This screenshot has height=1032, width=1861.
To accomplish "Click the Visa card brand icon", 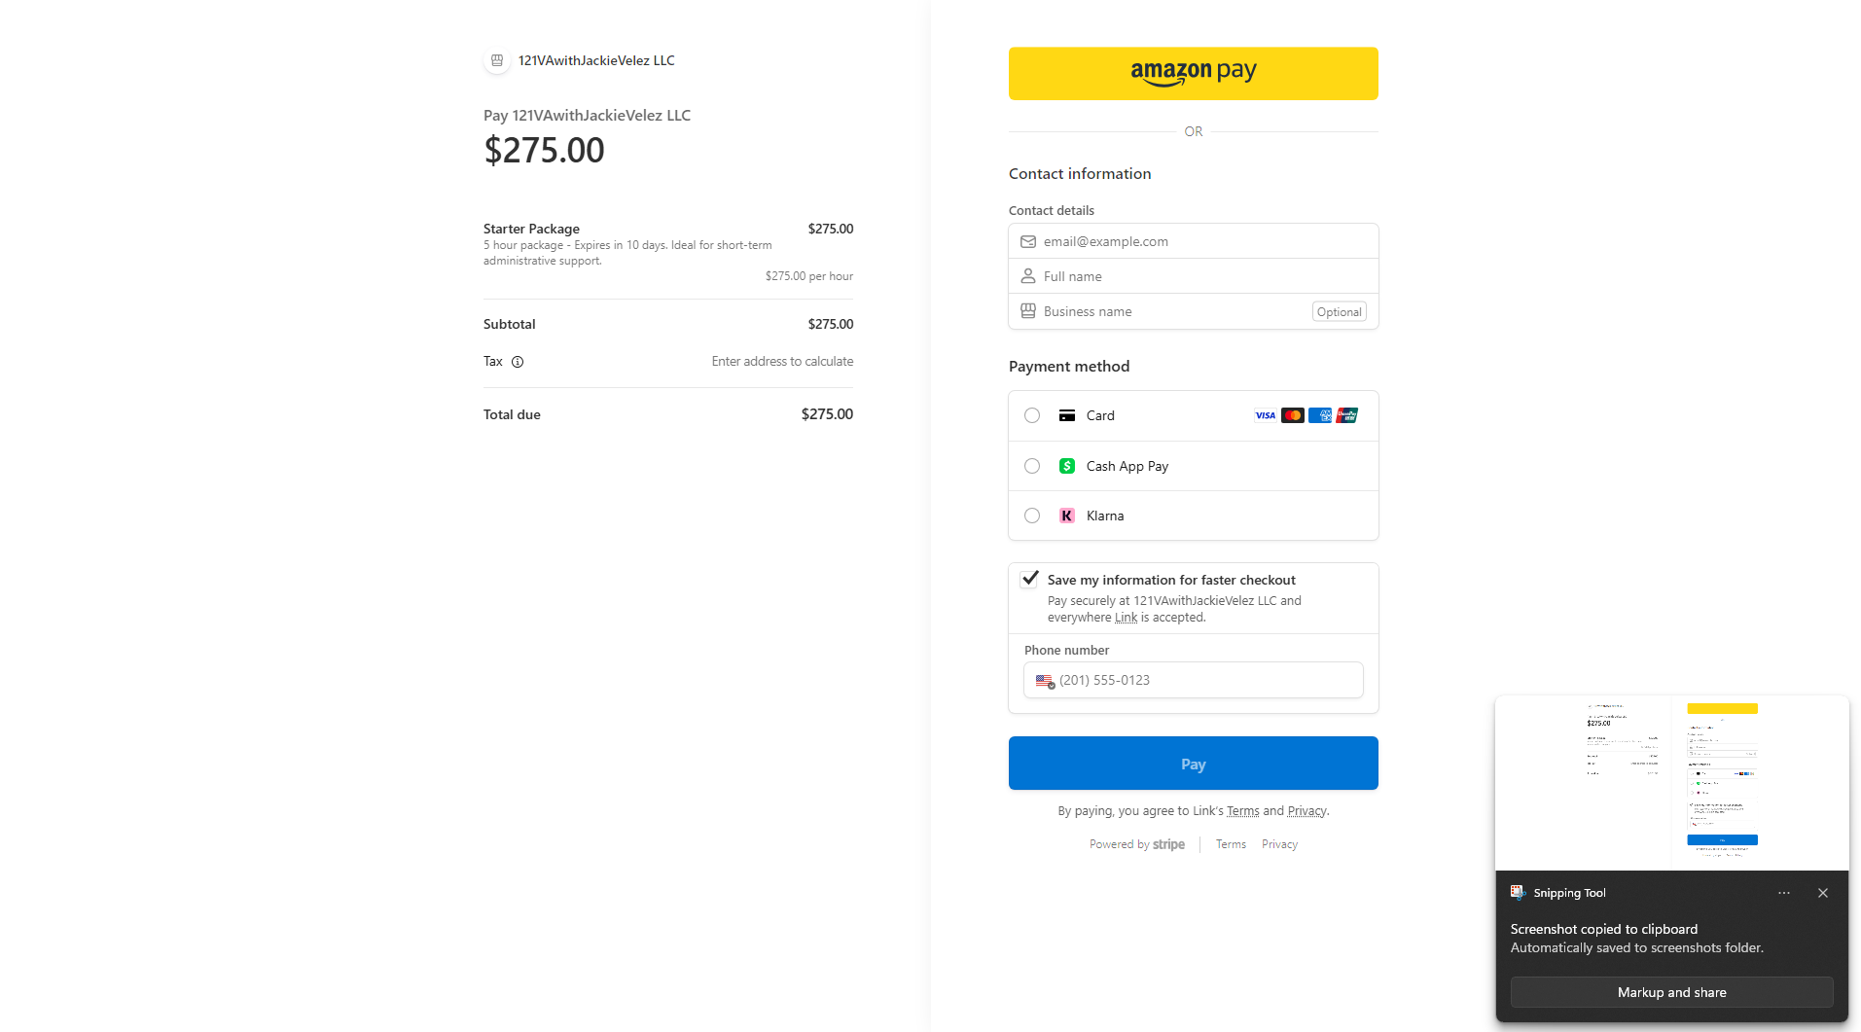I will pyautogui.click(x=1264, y=415).
